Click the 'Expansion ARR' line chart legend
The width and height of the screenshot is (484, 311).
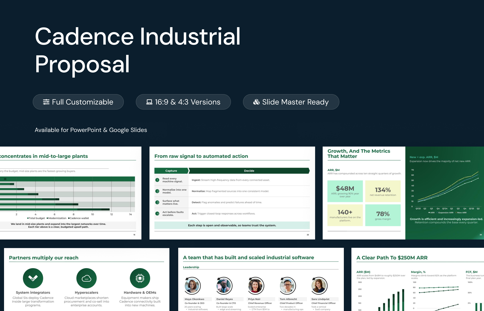point(445,213)
